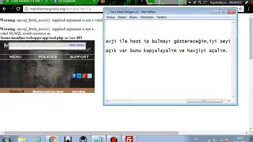Click browser page horizontal scrollbar
This screenshot has width=253, height=142.
click(x=91, y=133)
